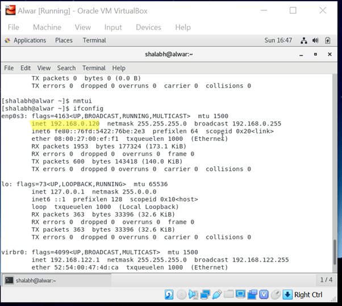The image size is (342, 306).
Task: Click the volume icon in top panel
Action: click(x=316, y=40)
